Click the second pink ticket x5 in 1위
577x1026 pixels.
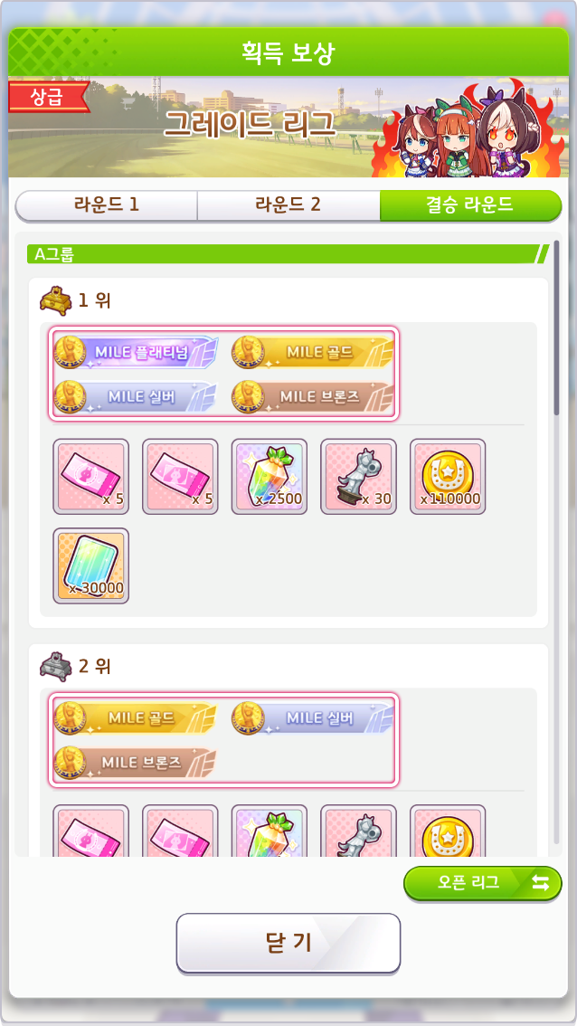click(x=180, y=476)
